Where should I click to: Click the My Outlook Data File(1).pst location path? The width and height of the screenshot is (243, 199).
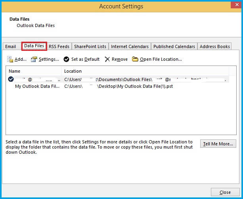[119, 86]
